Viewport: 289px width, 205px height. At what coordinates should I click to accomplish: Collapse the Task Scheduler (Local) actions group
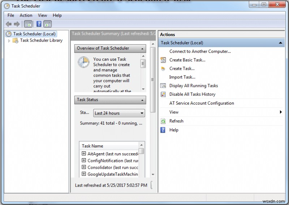pyautogui.click(x=281, y=43)
